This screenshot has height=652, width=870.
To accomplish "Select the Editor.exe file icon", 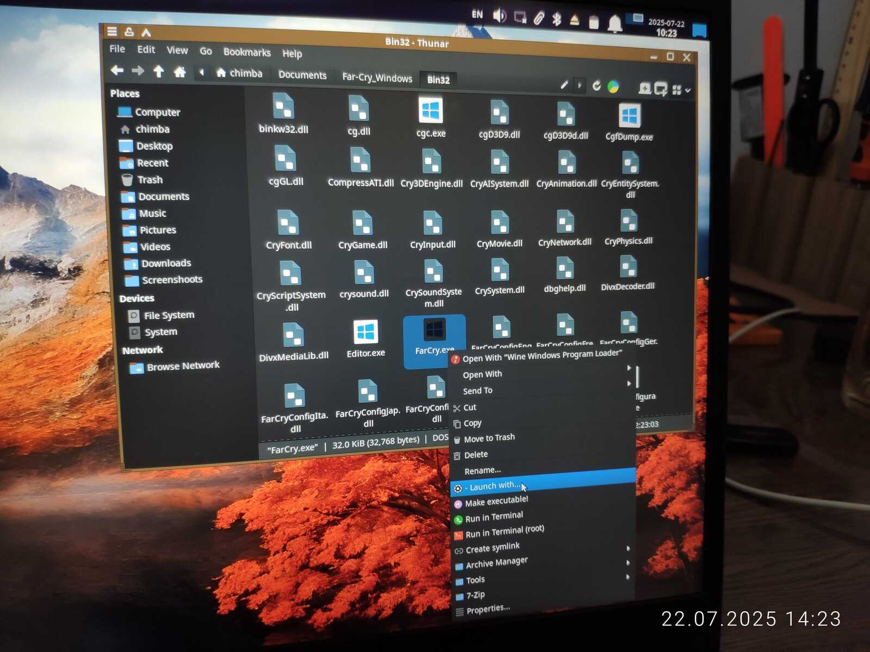I will (x=365, y=332).
